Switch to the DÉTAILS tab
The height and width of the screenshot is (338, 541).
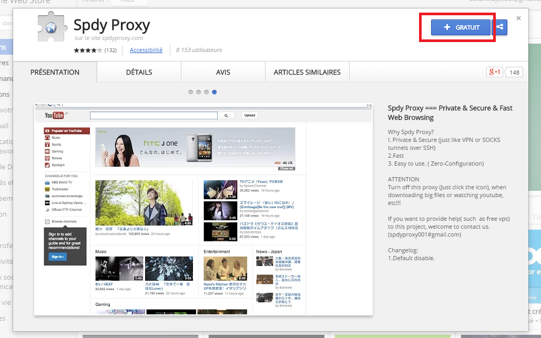(x=139, y=72)
